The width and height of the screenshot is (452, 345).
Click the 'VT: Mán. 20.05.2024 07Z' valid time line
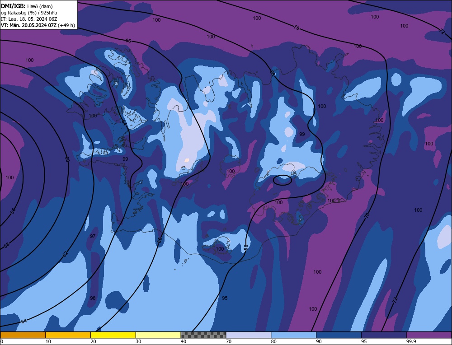pyautogui.click(x=38, y=25)
